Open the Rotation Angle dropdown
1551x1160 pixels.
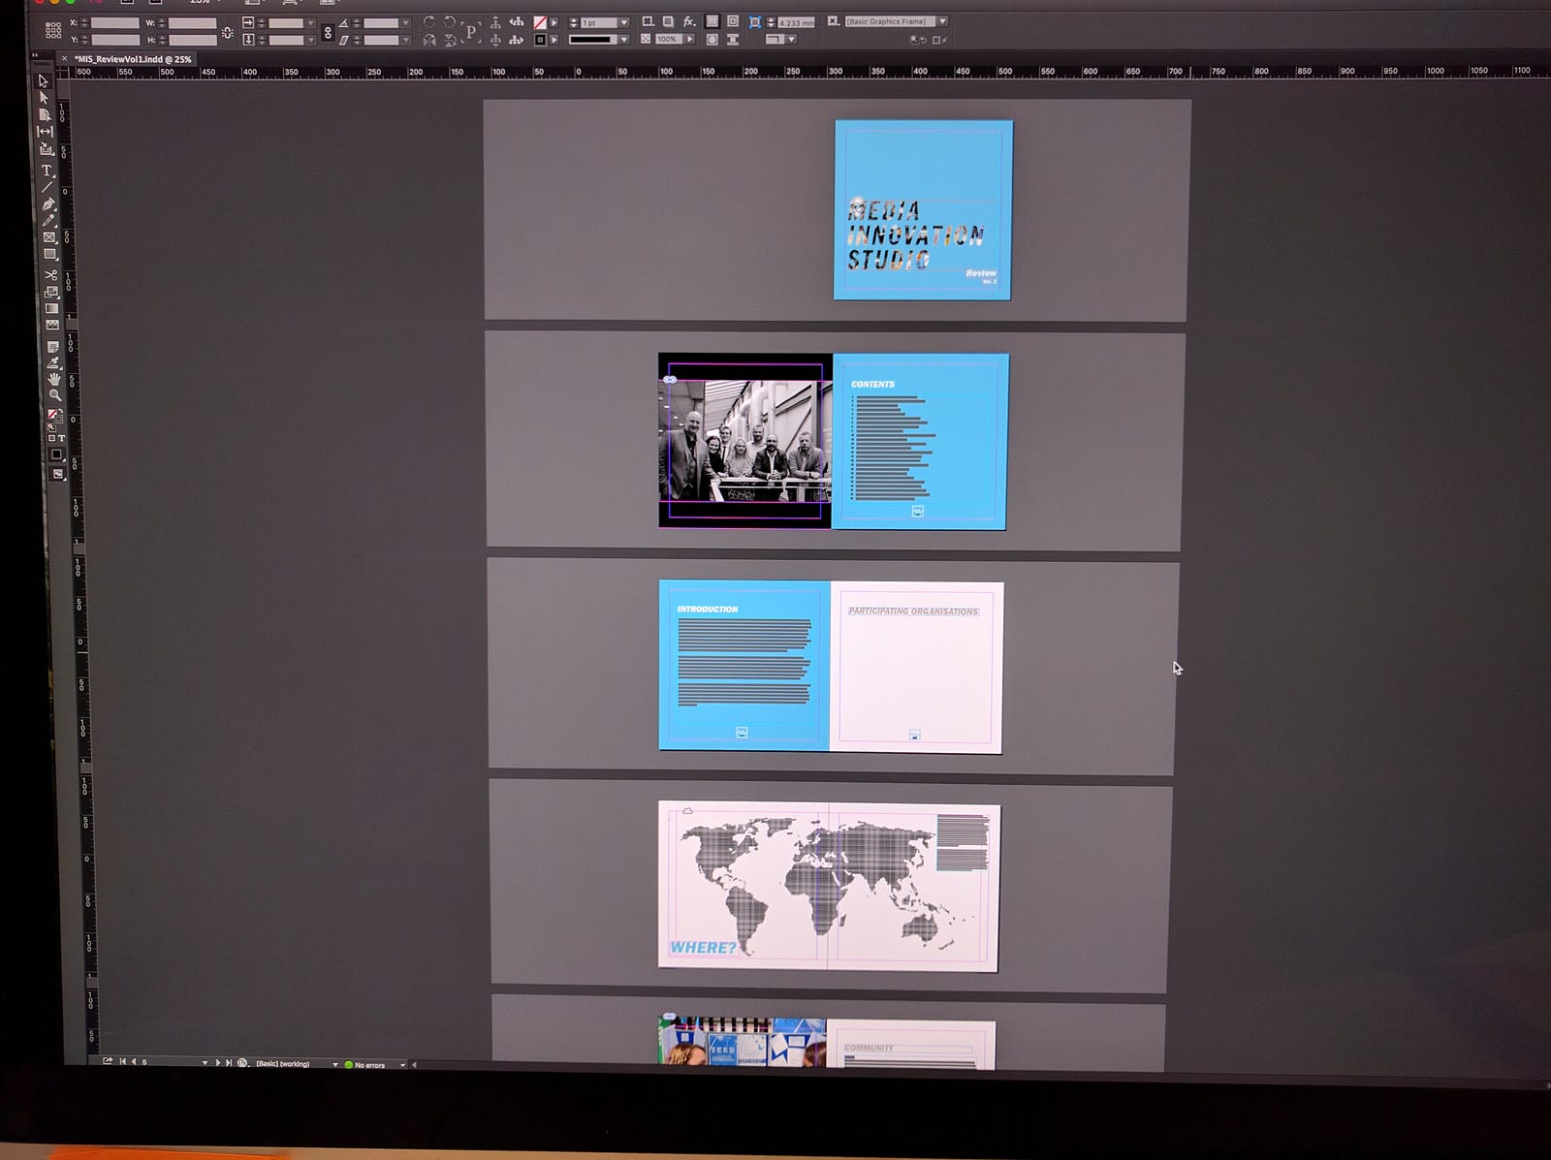click(x=405, y=22)
